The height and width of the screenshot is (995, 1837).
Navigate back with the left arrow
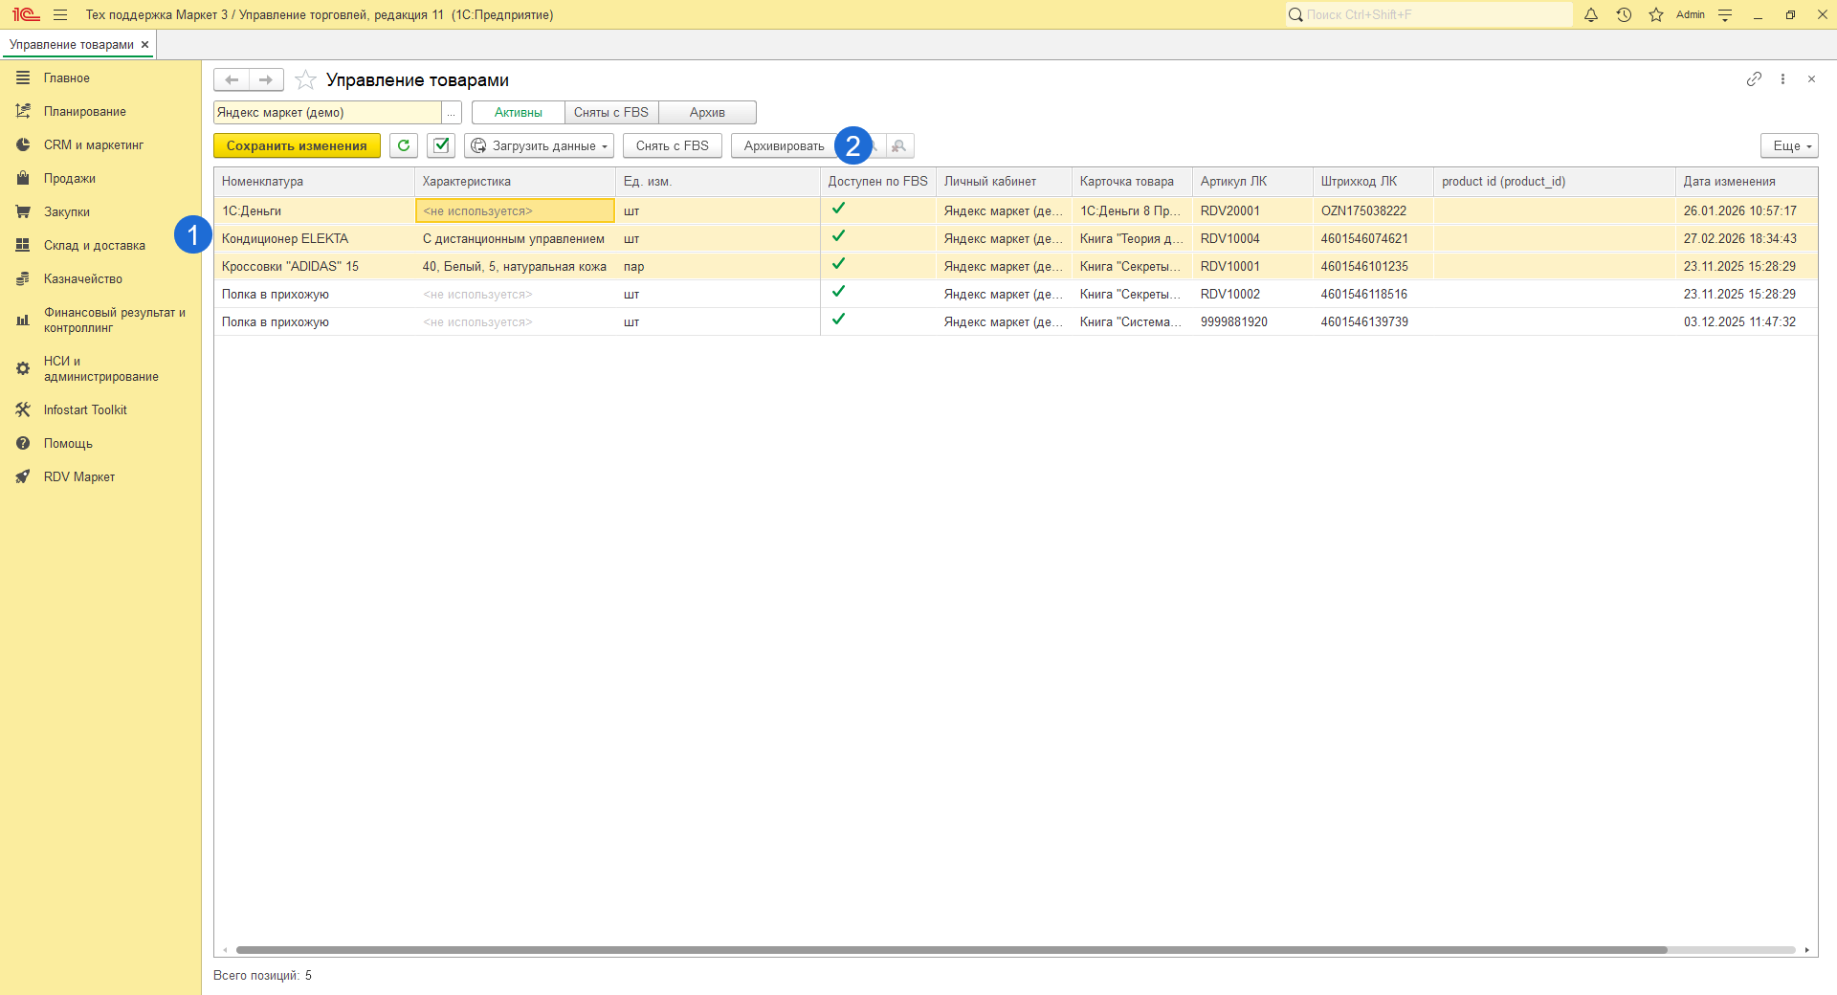click(232, 79)
